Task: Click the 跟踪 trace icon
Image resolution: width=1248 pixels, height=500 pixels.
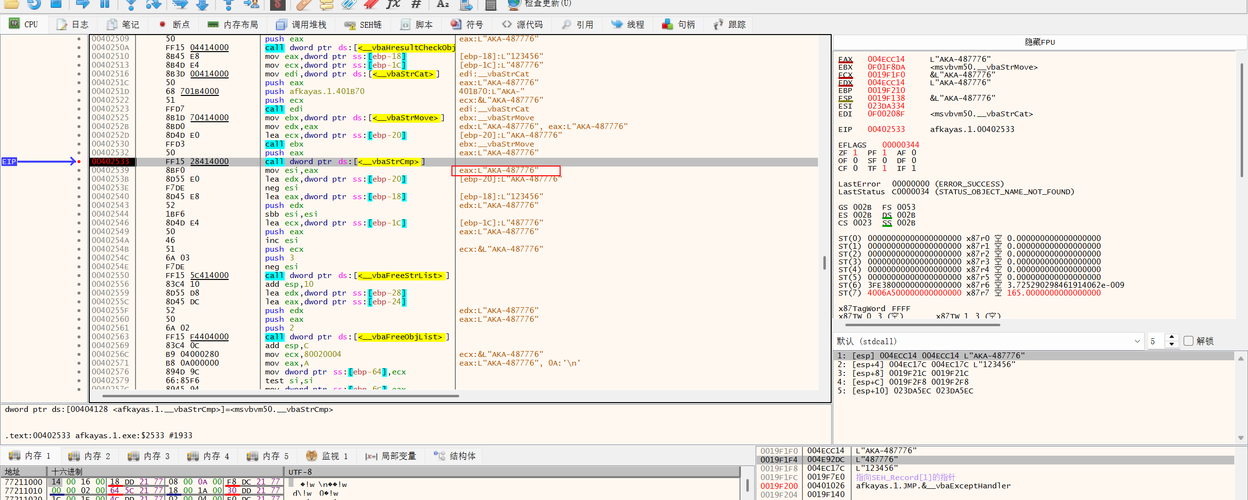Action: point(718,24)
